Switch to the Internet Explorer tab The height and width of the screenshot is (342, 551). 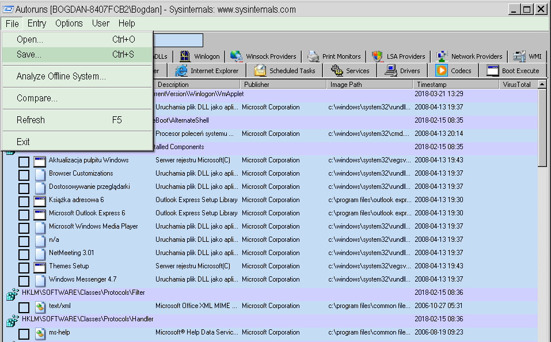[207, 71]
